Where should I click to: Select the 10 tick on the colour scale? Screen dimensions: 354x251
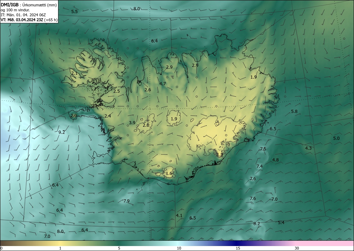pyautogui.click(x=179, y=248)
